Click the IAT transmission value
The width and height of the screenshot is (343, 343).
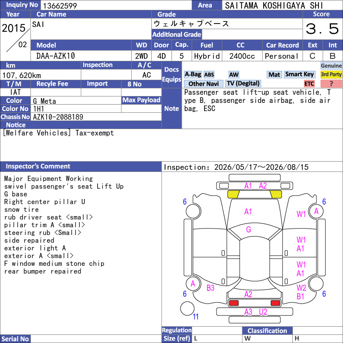15,92
